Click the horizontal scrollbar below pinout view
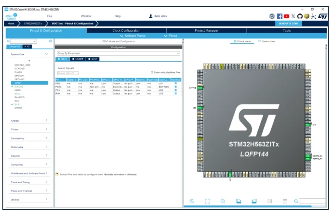Image resolution: width=333 pixels, height=215 pixels. 247,206
